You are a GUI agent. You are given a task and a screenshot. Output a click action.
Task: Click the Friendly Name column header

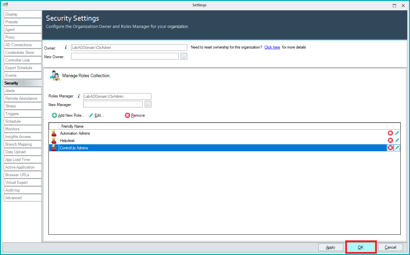[x=72, y=126]
